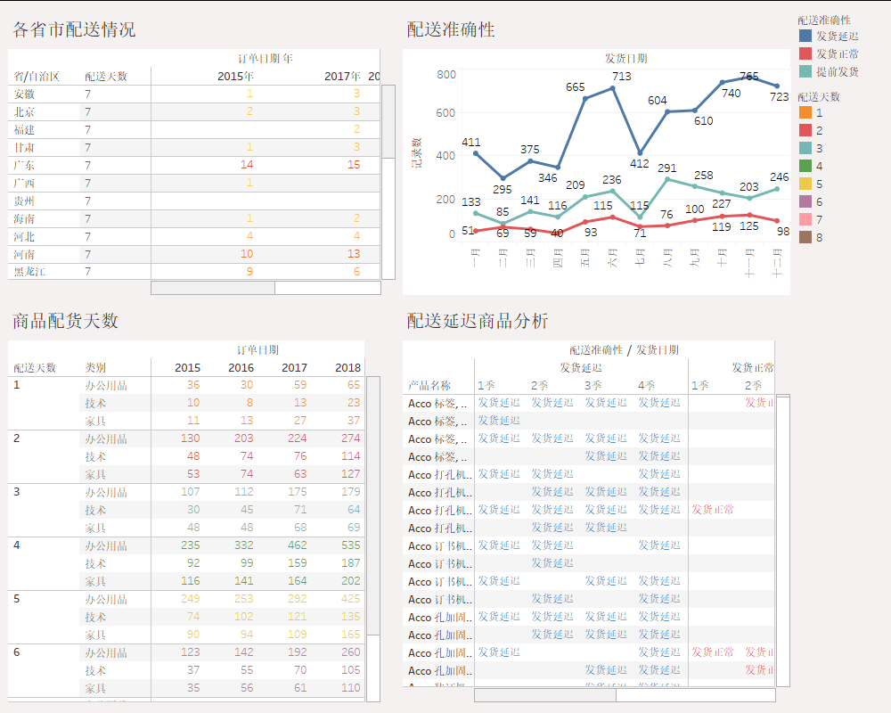
Task: Select the 产品名称 column header
Action: 429,386
